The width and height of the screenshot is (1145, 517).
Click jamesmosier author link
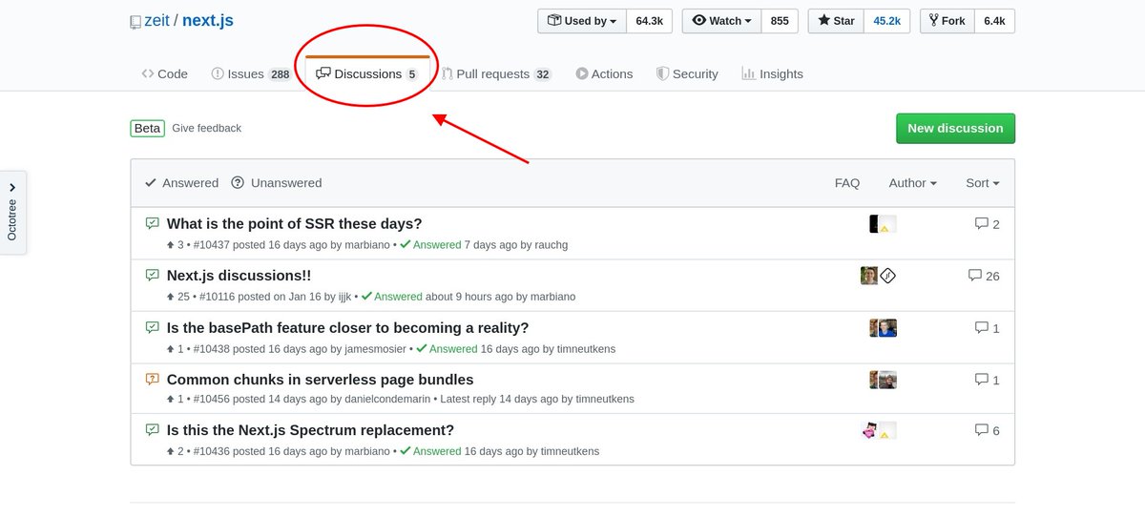click(x=374, y=348)
